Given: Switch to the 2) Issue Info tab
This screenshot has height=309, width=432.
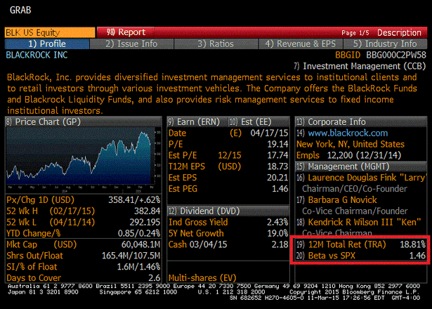Looking at the screenshot, I should (131, 44).
